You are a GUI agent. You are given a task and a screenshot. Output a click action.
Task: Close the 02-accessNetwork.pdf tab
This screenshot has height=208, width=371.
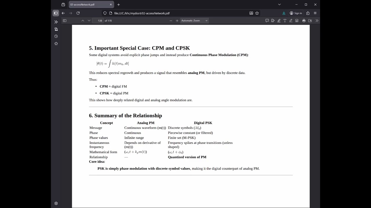tap(111, 5)
